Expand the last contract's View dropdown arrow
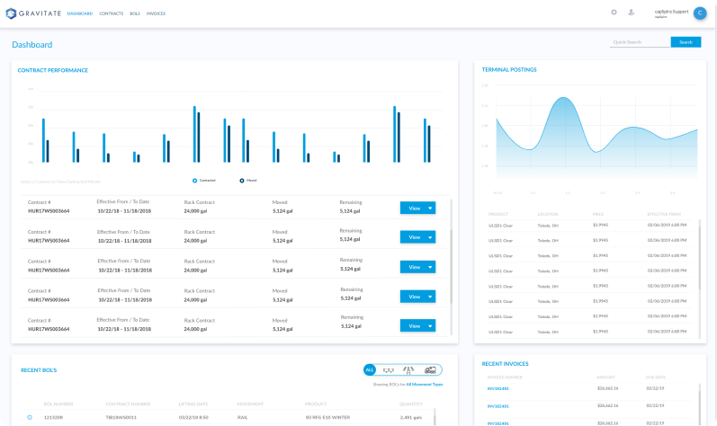Image resolution: width=717 pixels, height=426 pixels. pos(430,326)
